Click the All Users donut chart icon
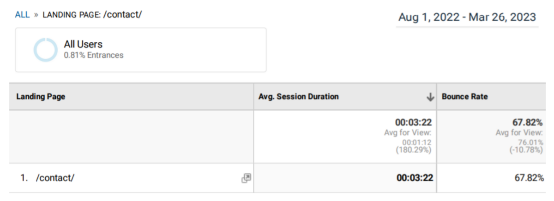Image resolution: width=554 pixels, height=201 pixels. click(x=45, y=50)
